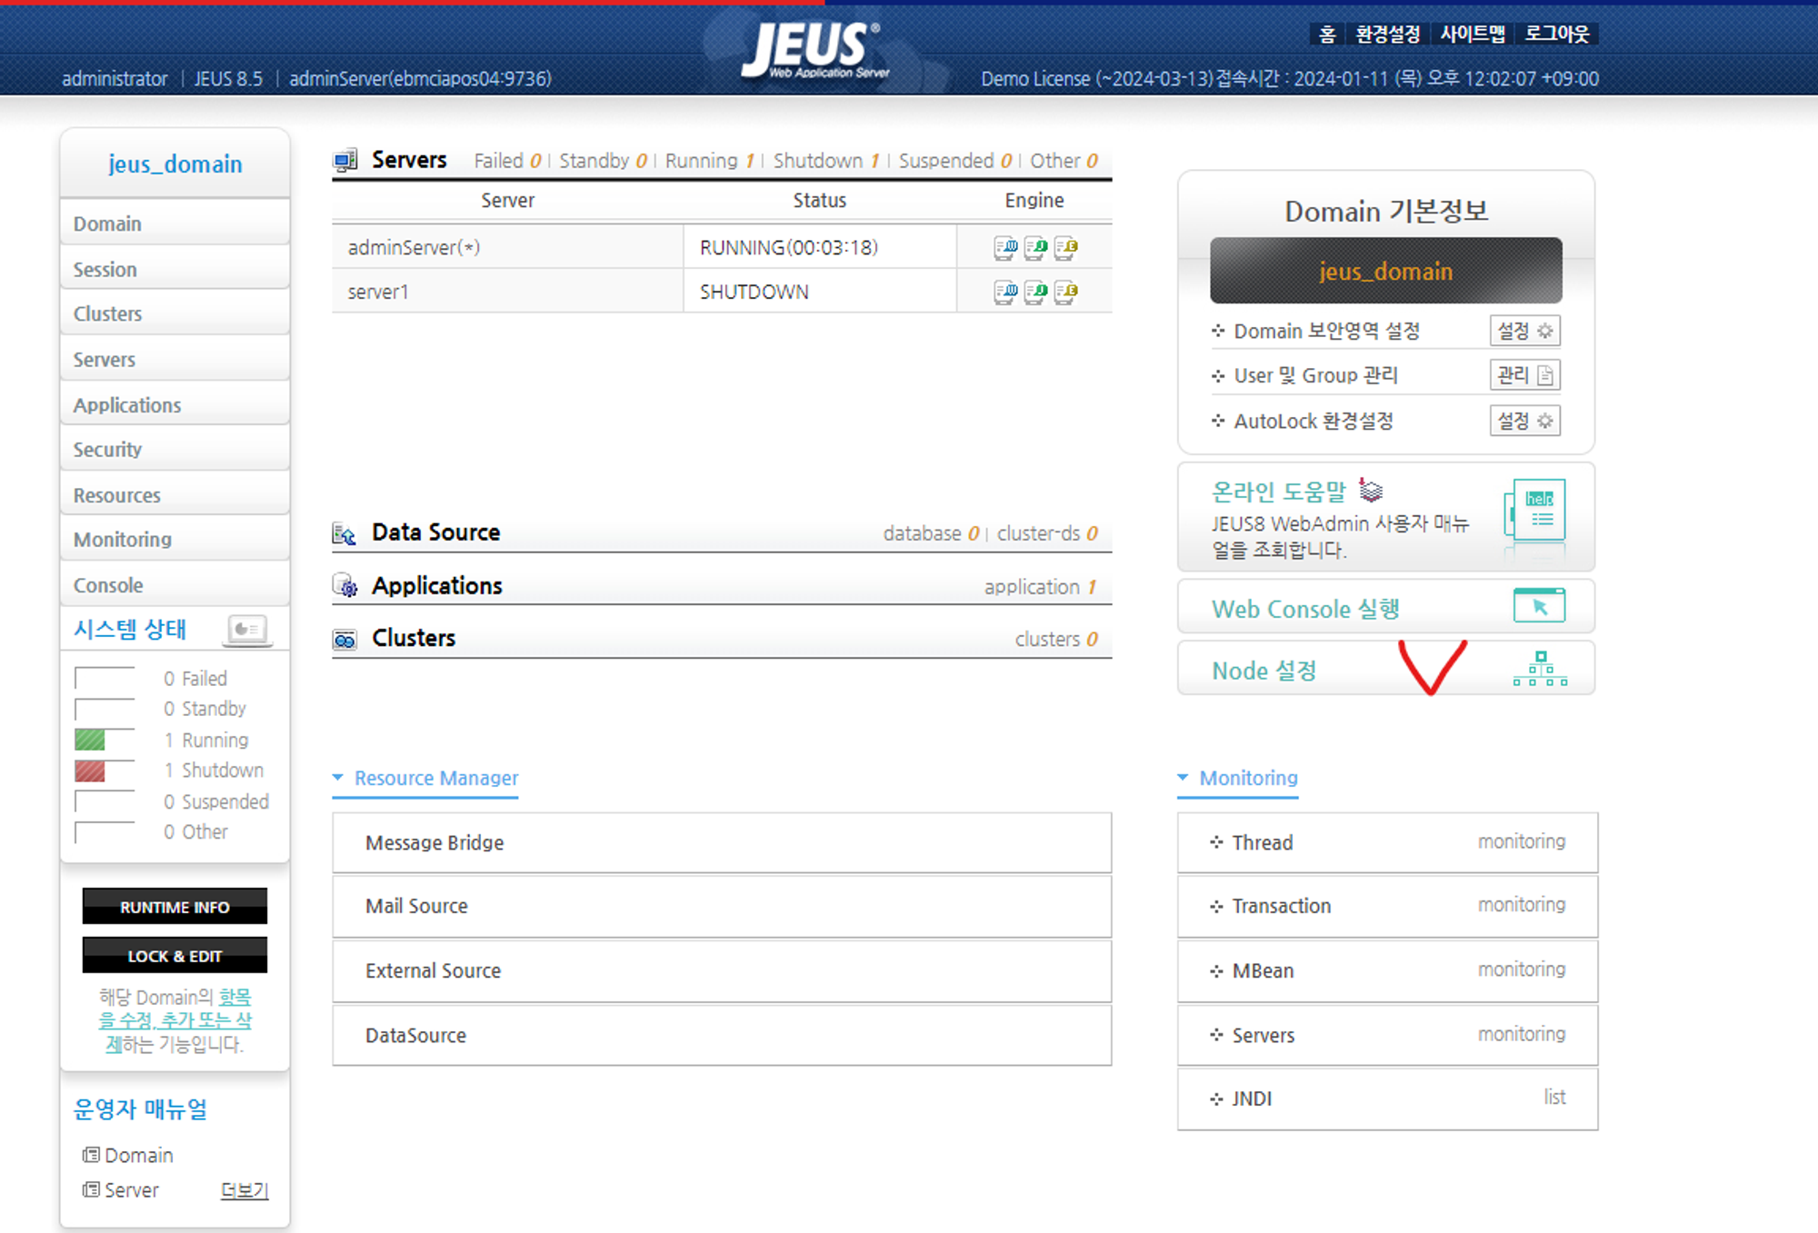Click the Data Source section icon
This screenshot has height=1233, width=1818.
pyautogui.click(x=345, y=533)
